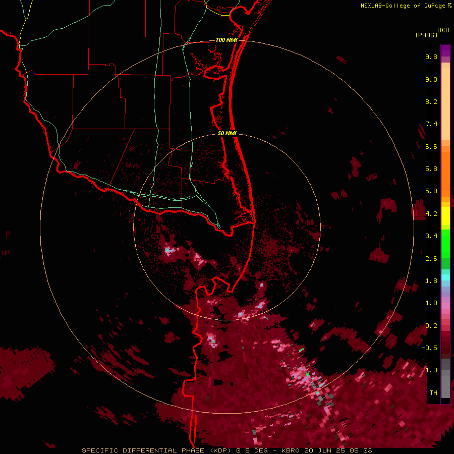Click the 3.4 scale value
The height and width of the screenshot is (454, 454).
[x=431, y=236]
